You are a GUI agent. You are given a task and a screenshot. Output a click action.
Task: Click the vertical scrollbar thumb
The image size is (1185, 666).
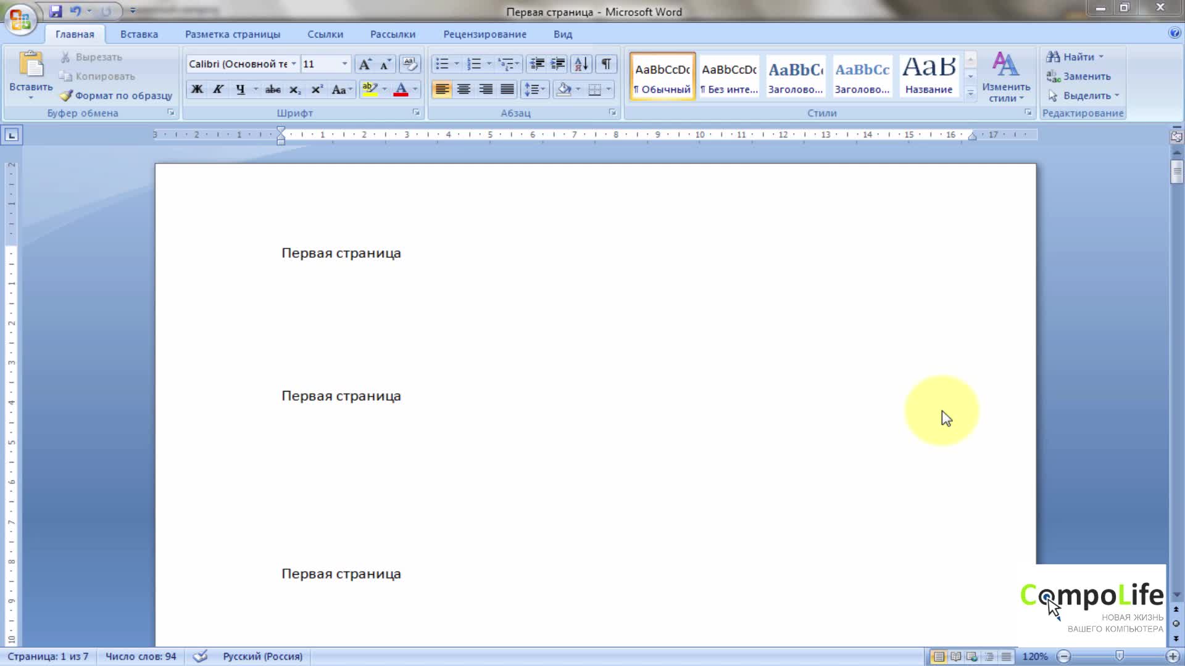click(1176, 171)
